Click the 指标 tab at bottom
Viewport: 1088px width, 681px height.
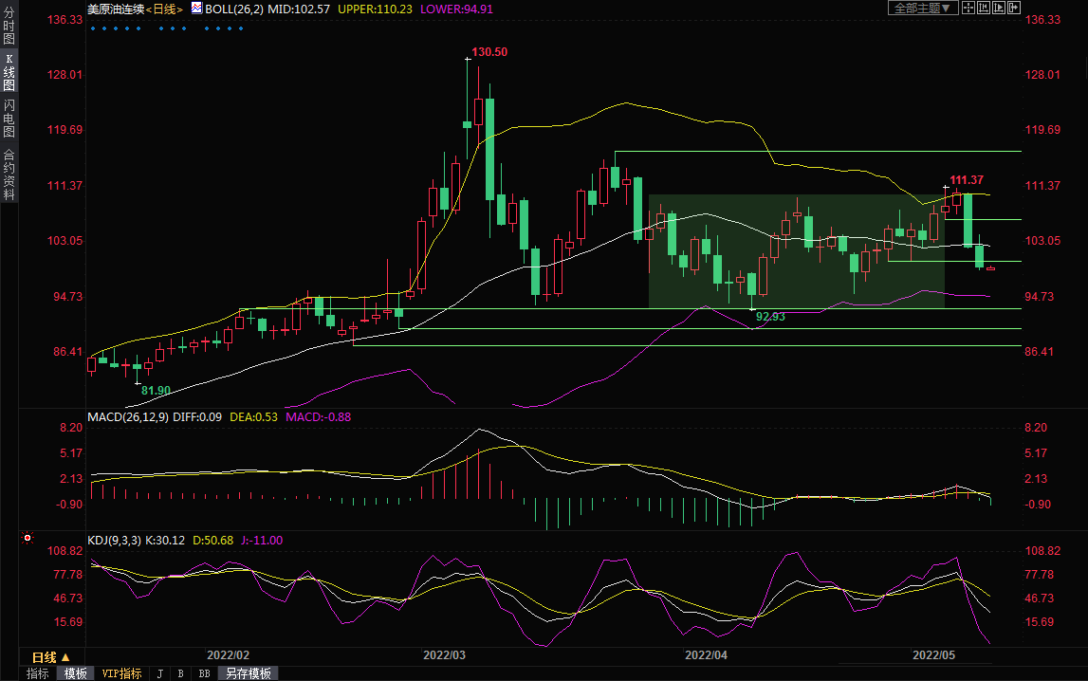(38, 673)
